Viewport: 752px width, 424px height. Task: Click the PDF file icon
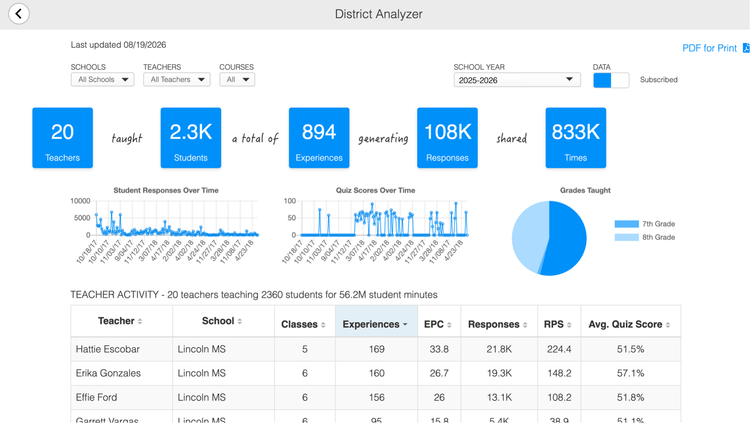tap(746, 48)
